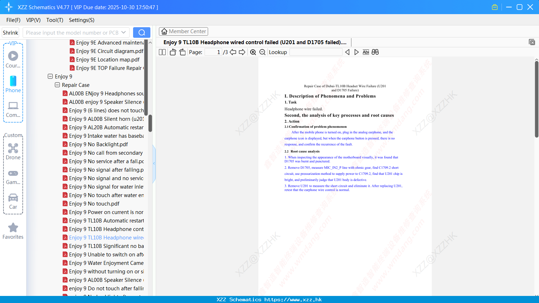Rotate the page clockwise
Viewport: 539px width, 303px height.
[x=182, y=52]
